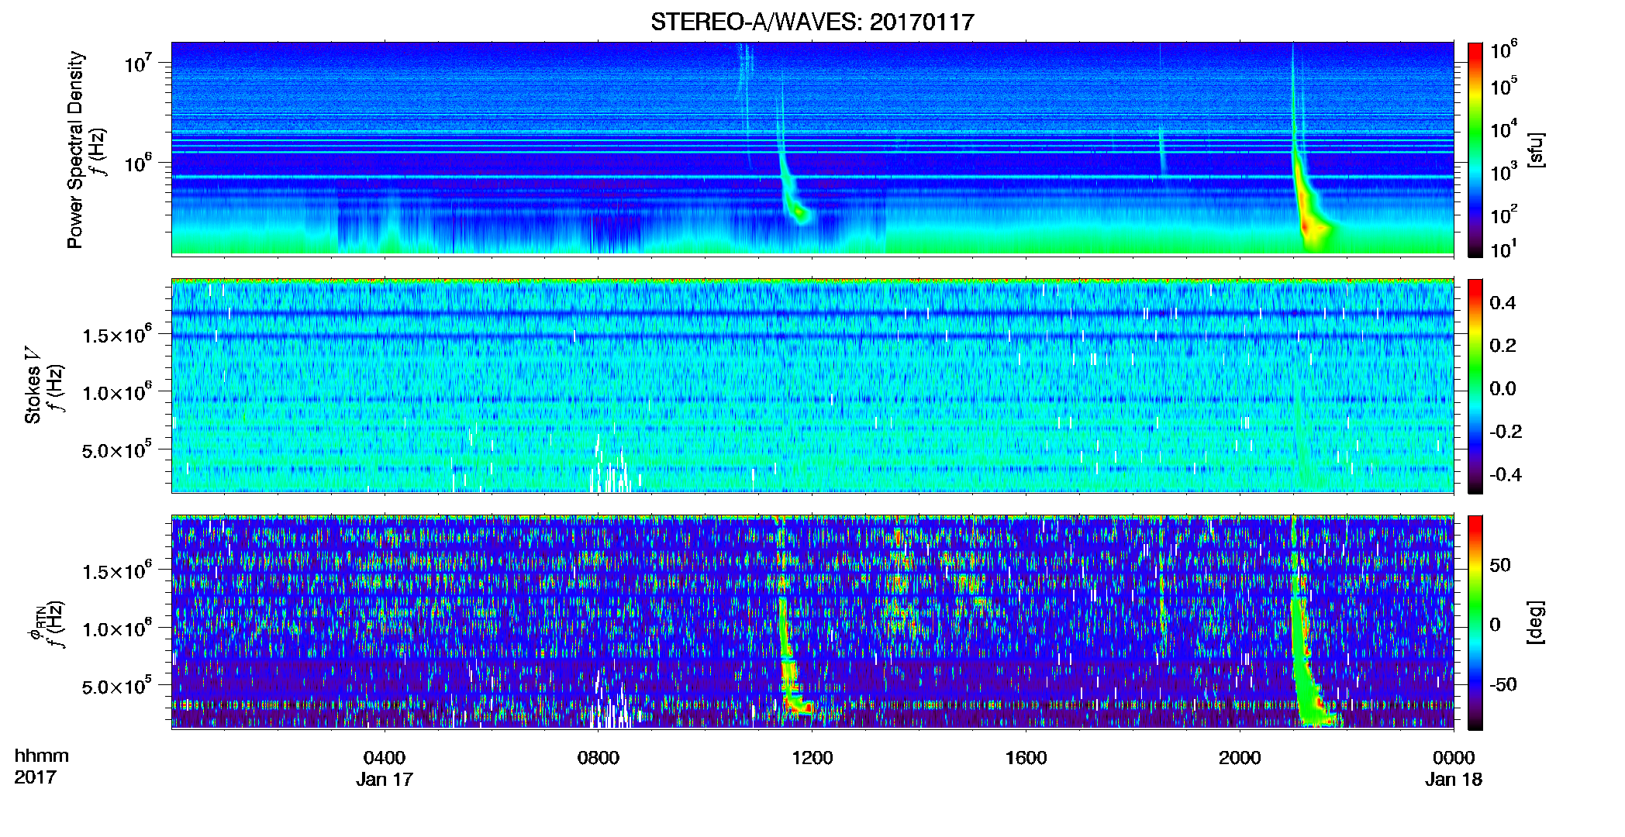Click the plot title STEREO-A/WAVES: 20170117
Viewport: 1625px width, 837px height.
(812, 22)
